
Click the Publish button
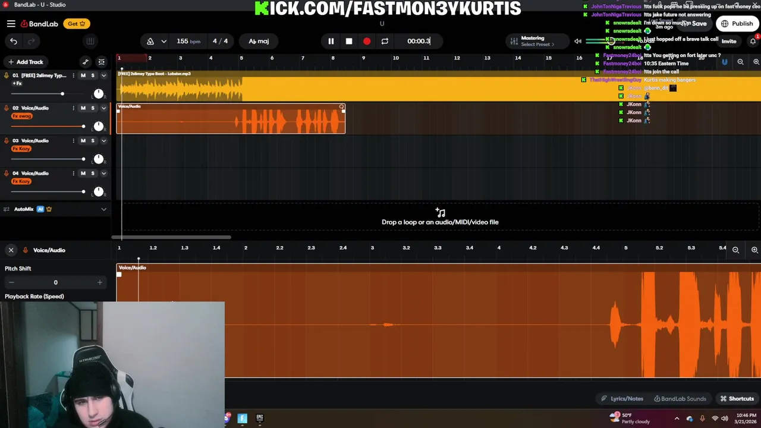[x=737, y=24]
